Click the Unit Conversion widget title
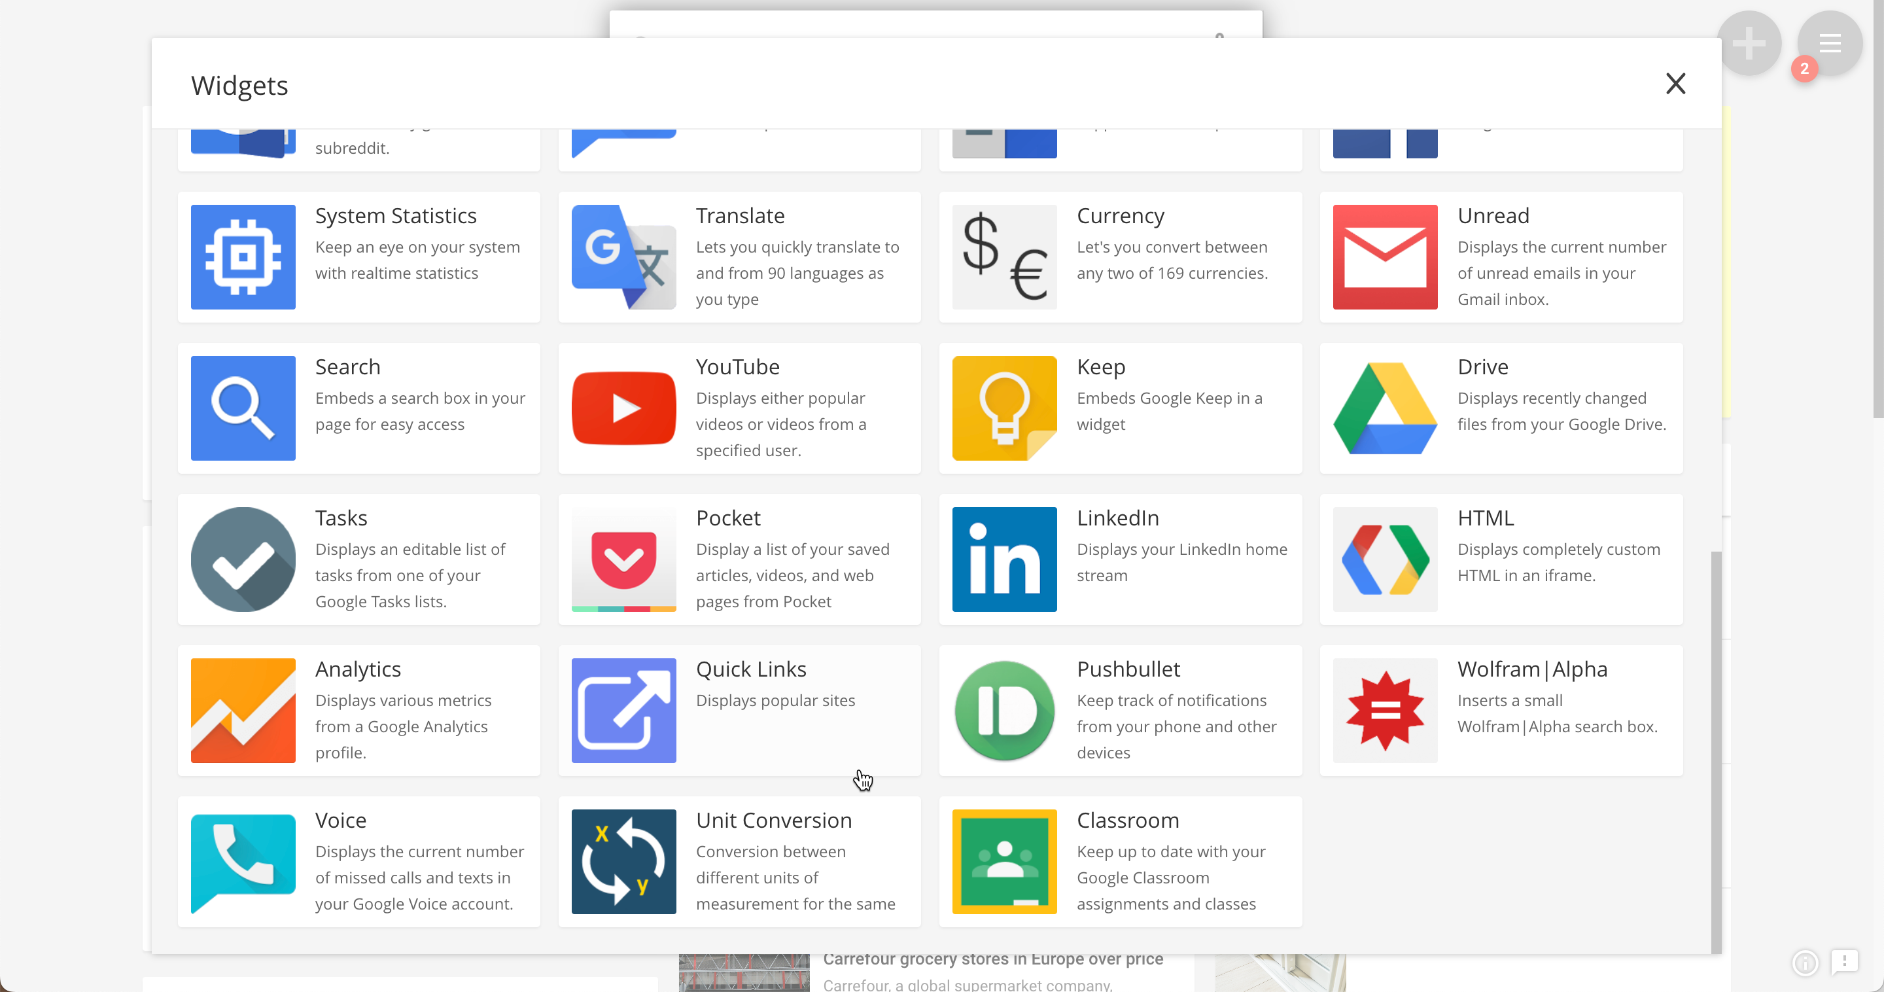The image size is (1884, 992). pyautogui.click(x=774, y=820)
